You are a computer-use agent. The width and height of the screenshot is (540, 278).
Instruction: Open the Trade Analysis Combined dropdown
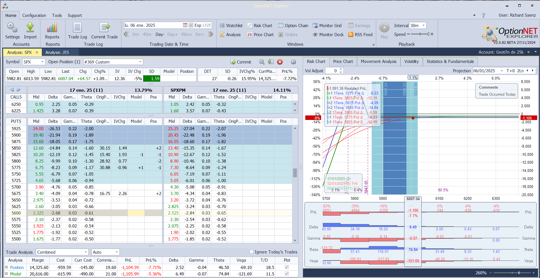coord(86,252)
